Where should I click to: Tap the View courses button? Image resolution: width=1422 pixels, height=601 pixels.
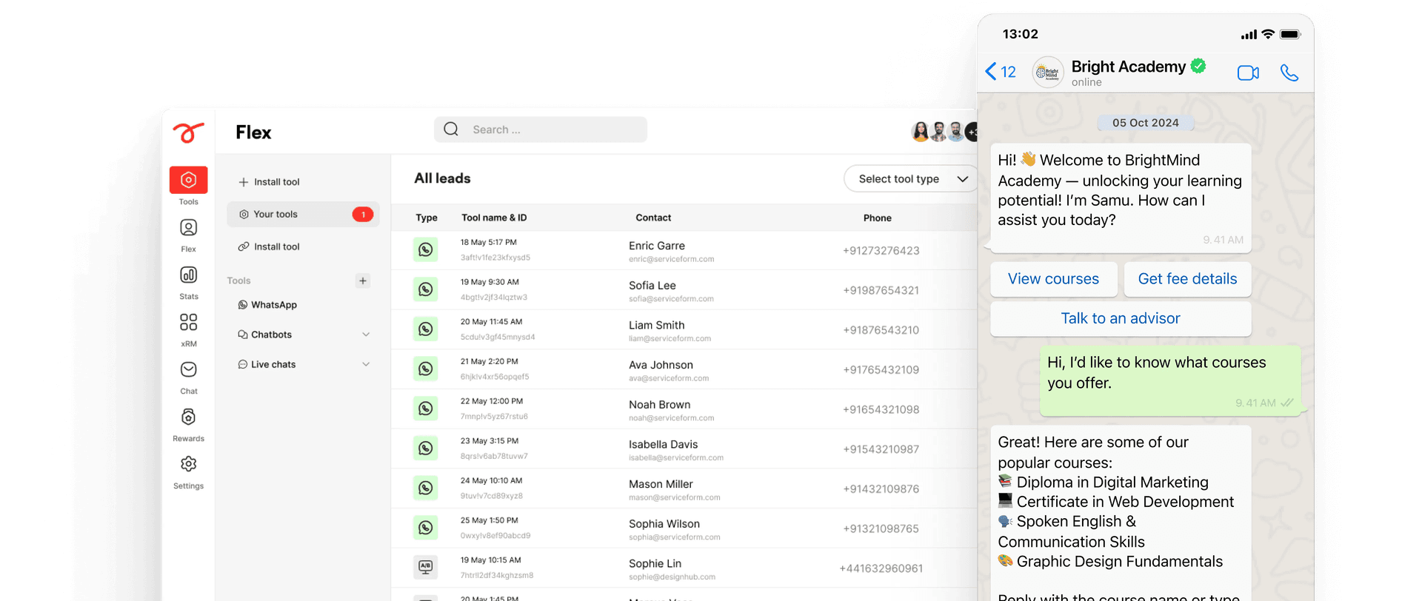point(1053,279)
